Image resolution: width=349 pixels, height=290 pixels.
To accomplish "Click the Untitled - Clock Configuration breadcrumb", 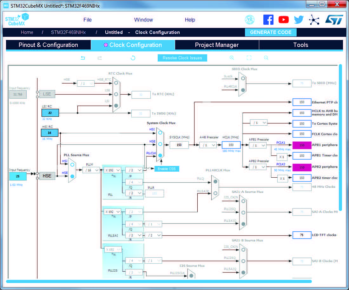I will 142,32.
